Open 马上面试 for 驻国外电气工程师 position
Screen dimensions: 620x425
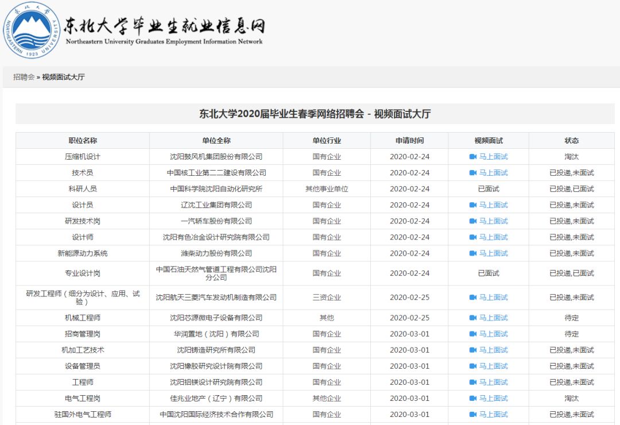click(x=493, y=414)
